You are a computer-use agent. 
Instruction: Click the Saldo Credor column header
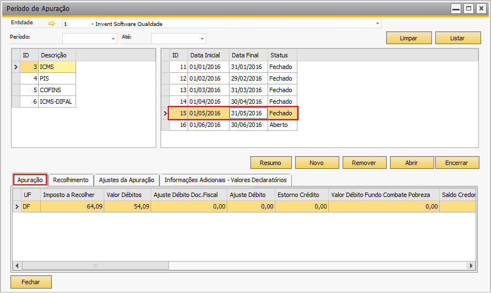point(457,195)
